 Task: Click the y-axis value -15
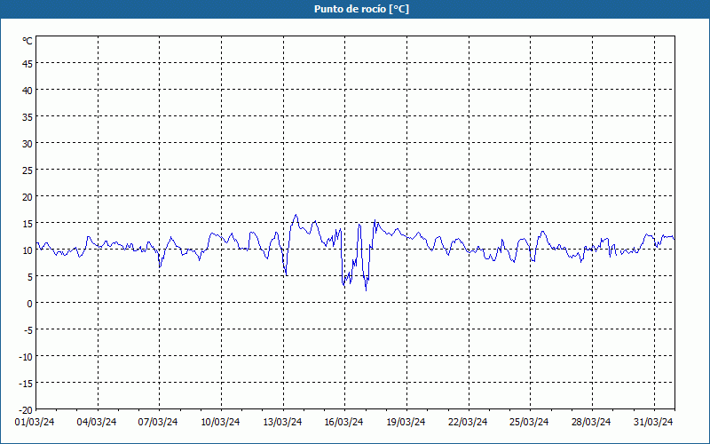point(26,384)
